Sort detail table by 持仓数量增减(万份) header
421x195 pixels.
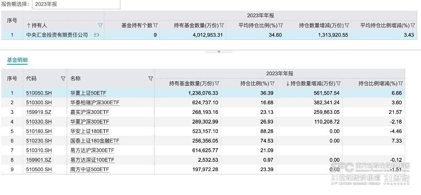pos(311,84)
